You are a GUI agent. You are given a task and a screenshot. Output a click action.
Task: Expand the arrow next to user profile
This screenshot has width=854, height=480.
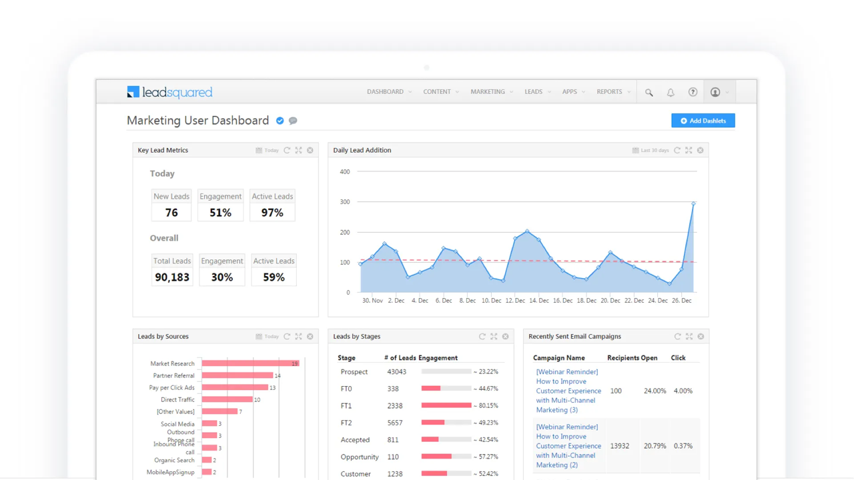(x=727, y=93)
